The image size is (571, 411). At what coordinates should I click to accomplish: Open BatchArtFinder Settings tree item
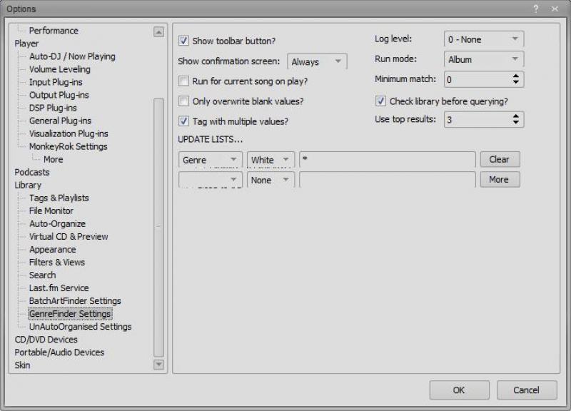click(x=75, y=300)
